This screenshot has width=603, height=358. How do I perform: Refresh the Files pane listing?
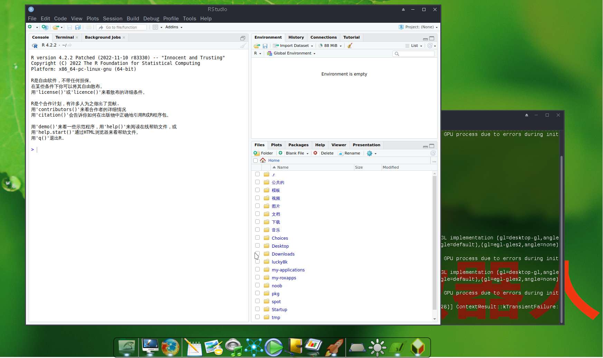pos(433,153)
